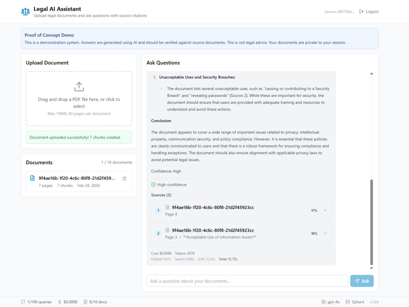
Task: Click the scales of justice logo icon
Action: (25, 12)
